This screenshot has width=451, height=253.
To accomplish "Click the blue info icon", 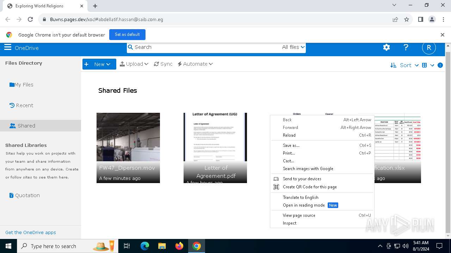I will click(x=440, y=65).
